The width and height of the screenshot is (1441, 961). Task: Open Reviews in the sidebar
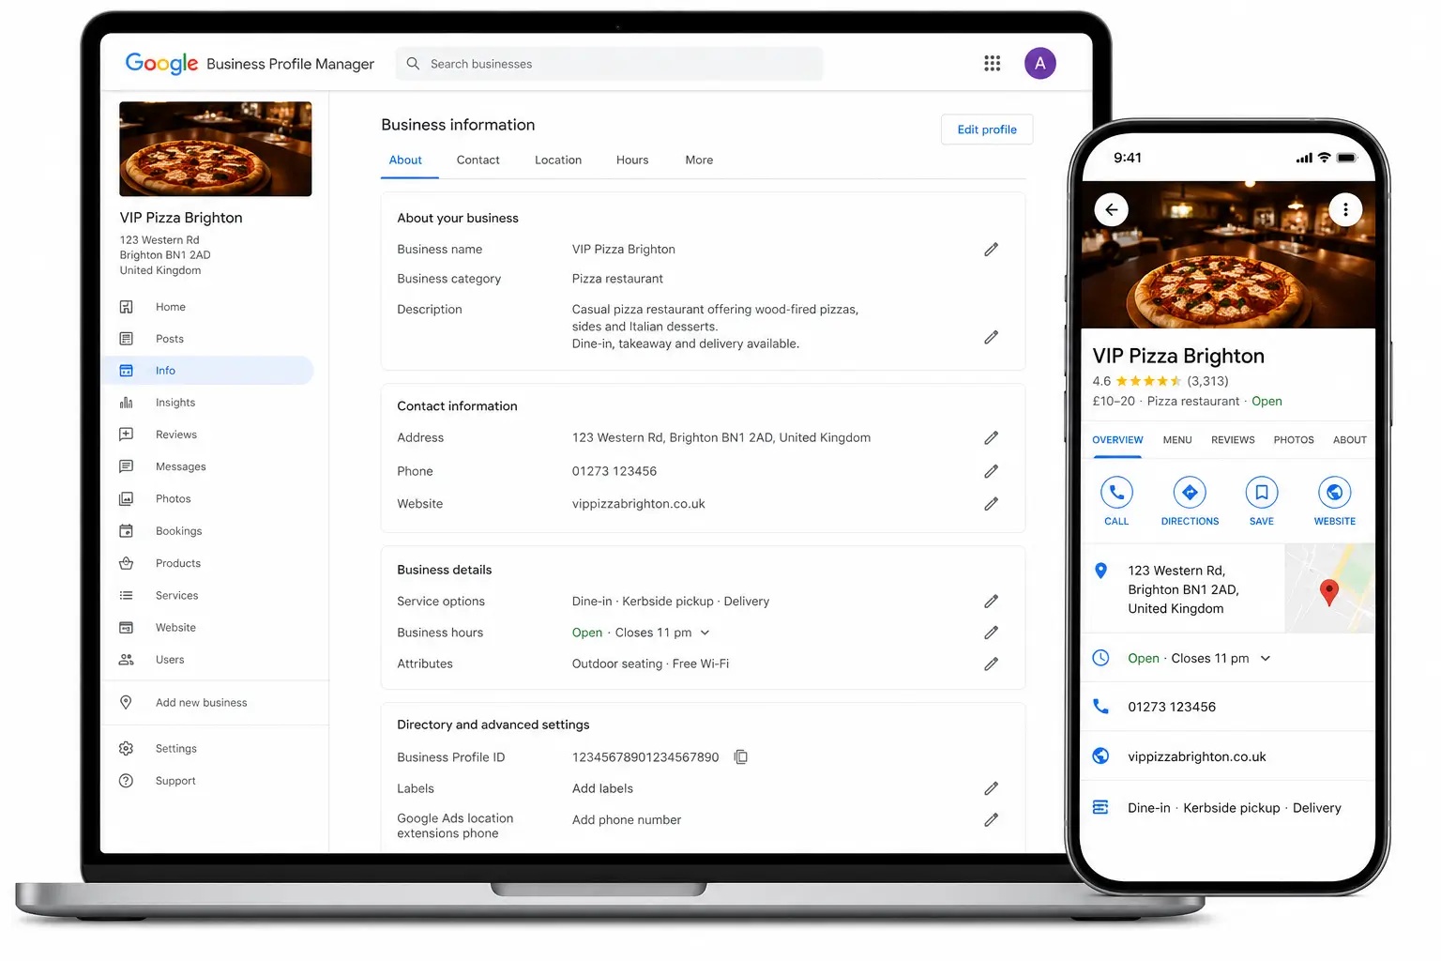tap(207, 435)
